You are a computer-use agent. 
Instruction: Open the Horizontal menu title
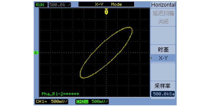163,5
